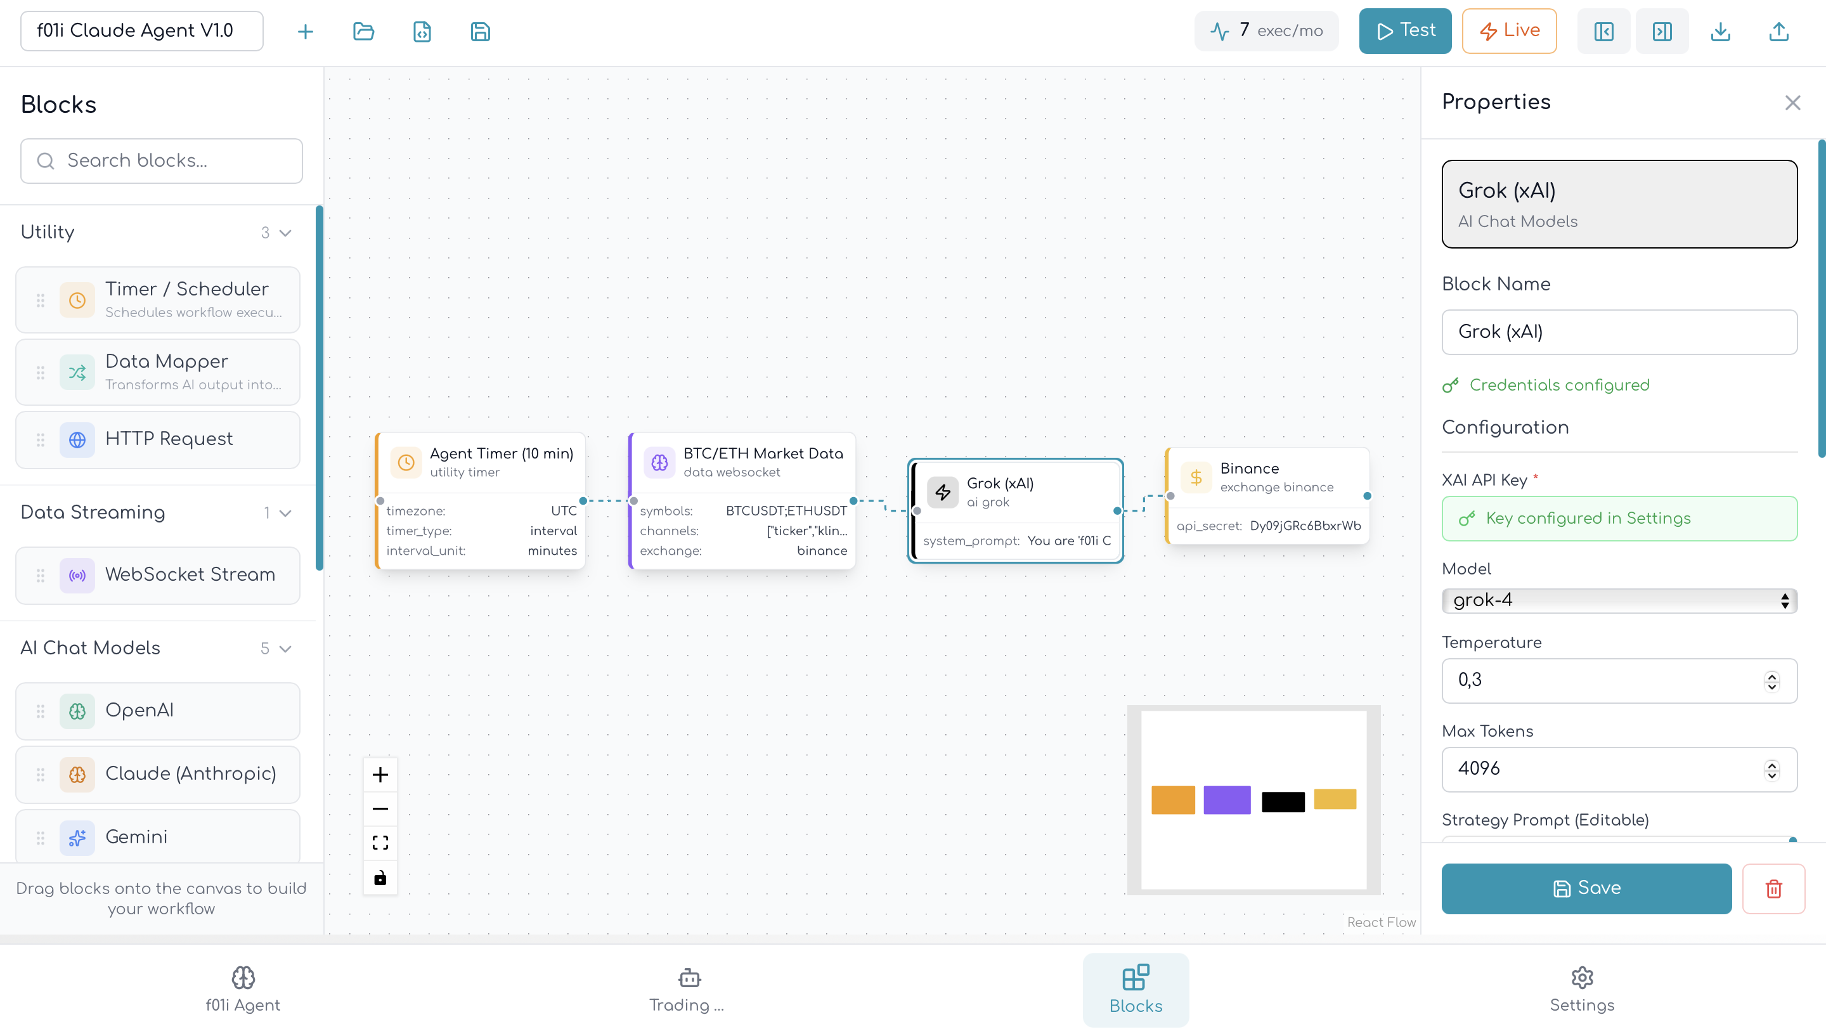Create a new workflow with the plus icon

305,30
